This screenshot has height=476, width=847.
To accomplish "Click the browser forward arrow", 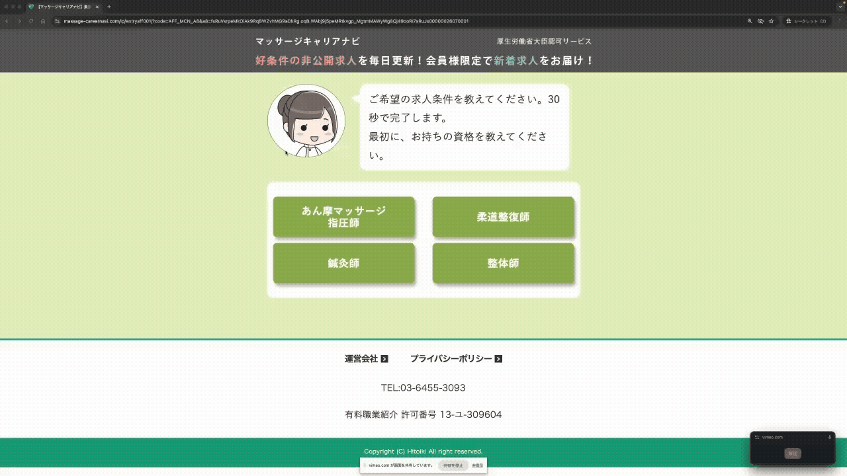I will coord(19,21).
